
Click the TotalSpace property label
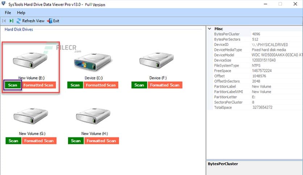click(x=223, y=107)
